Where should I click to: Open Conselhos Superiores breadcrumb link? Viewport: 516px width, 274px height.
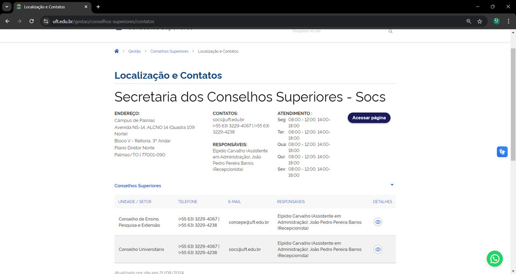point(169,51)
